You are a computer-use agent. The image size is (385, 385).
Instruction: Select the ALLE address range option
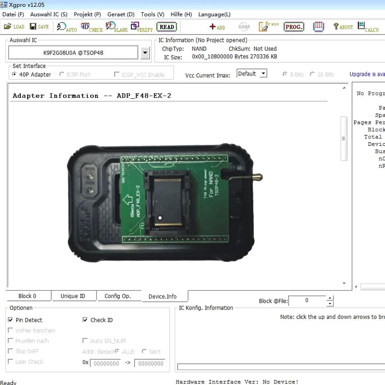(117, 351)
